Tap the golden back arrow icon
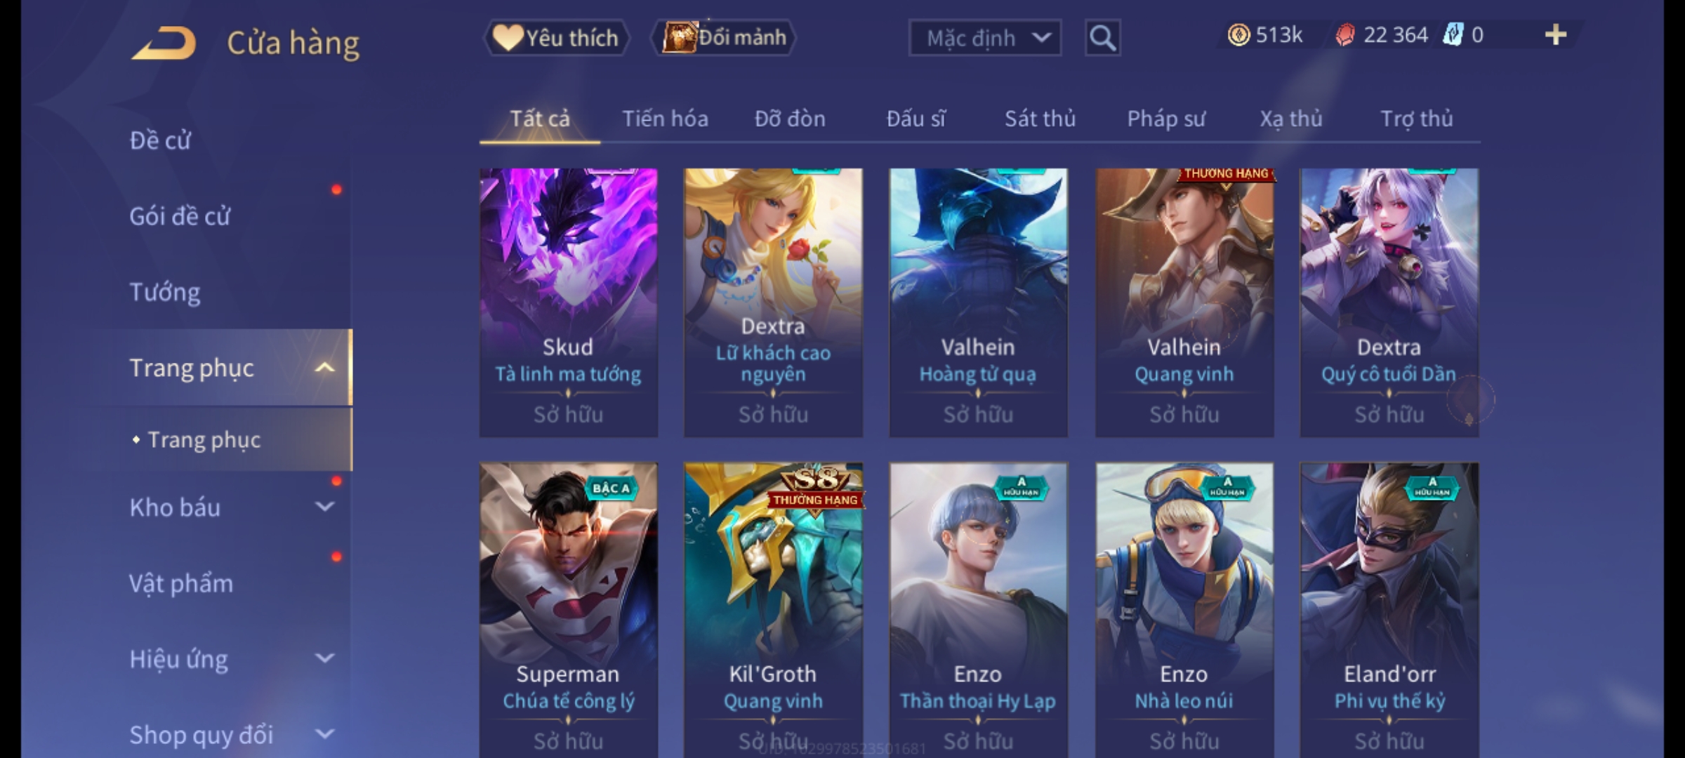This screenshot has height=758, width=1685. tap(164, 44)
